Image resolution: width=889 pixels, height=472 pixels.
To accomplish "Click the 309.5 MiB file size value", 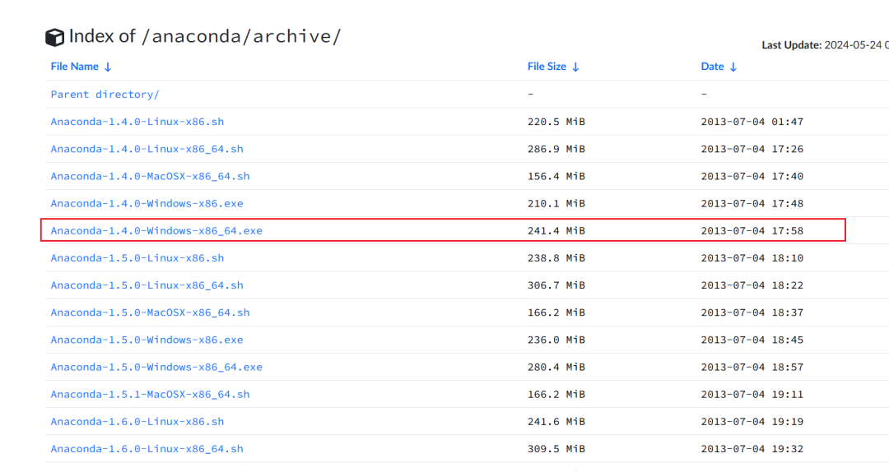I will (556, 448).
